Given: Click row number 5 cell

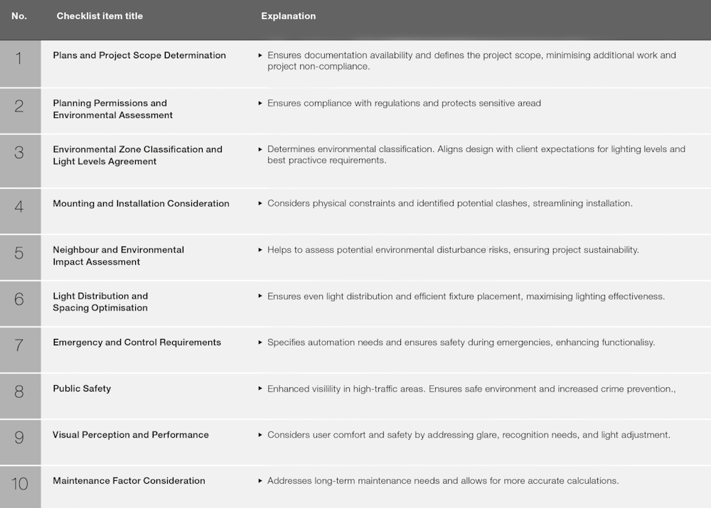Looking at the screenshot, I should (19, 253).
